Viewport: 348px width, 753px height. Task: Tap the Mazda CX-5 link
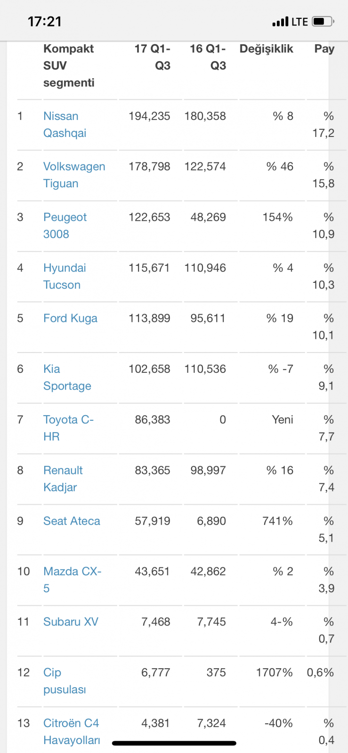click(x=72, y=580)
